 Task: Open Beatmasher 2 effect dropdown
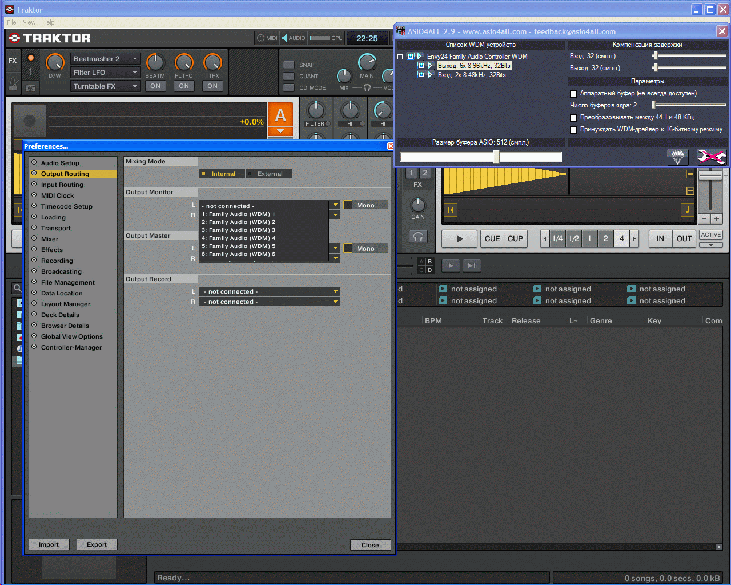[106, 59]
